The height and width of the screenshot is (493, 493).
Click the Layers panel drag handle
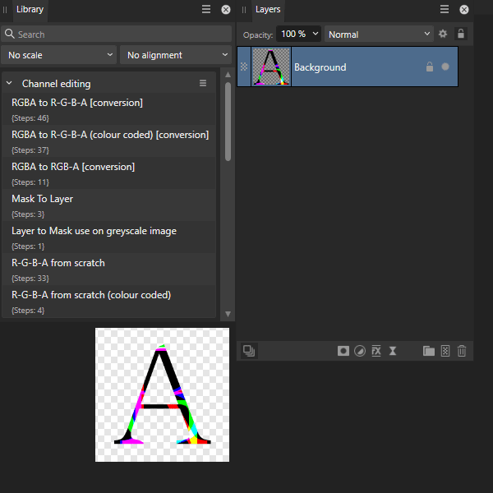244,10
